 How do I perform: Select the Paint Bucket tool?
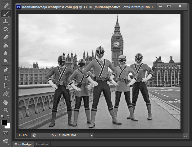click(6, 45)
